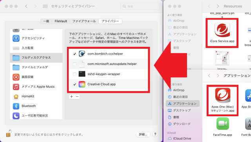Screen dimensions: 251x142
Task: Open ユーザ応答可能状況 focus category
Action: [36, 116]
